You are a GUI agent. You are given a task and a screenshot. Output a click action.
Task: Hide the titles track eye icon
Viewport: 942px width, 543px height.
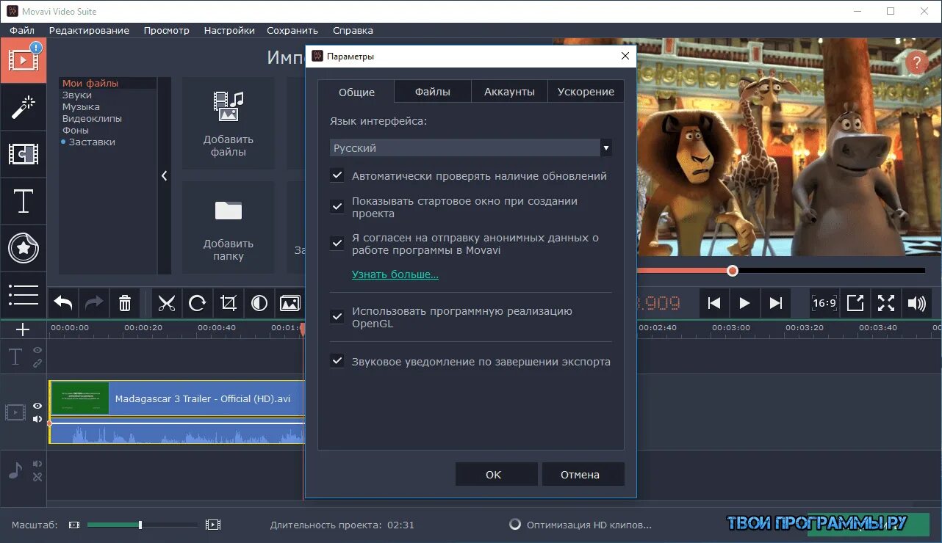[x=37, y=351]
